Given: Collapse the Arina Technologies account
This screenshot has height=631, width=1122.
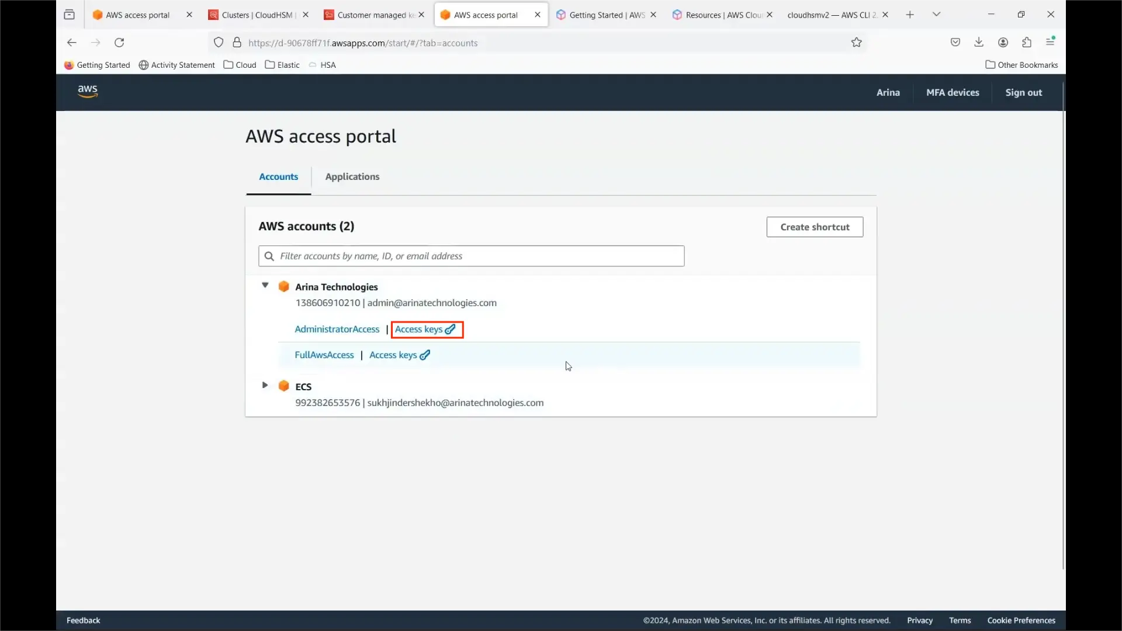Looking at the screenshot, I should [265, 286].
